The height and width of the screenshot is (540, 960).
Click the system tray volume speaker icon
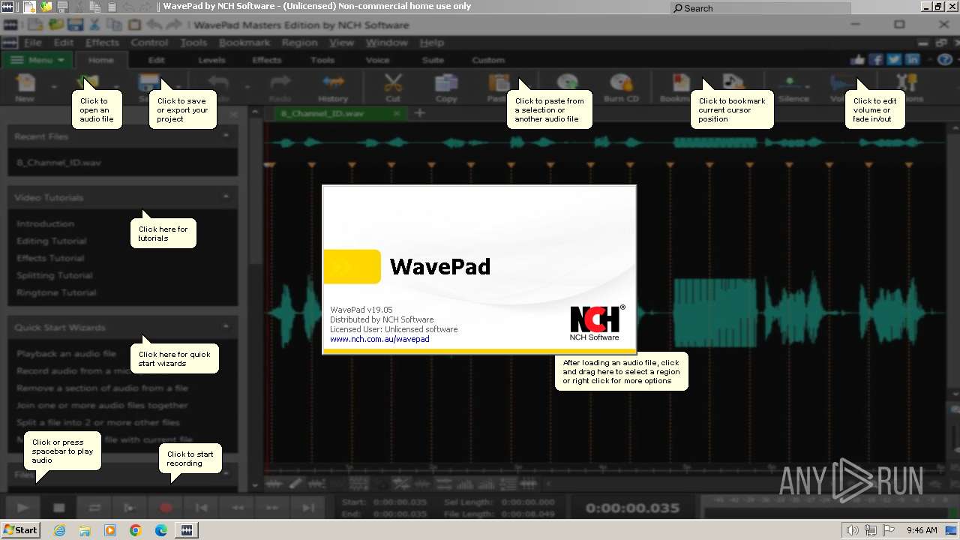coord(852,530)
